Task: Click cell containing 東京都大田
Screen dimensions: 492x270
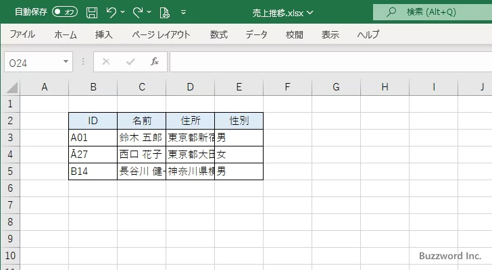Action: tap(190, 155)
